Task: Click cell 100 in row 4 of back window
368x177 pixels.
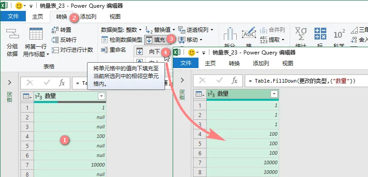Action: click(x=70, y=136)
